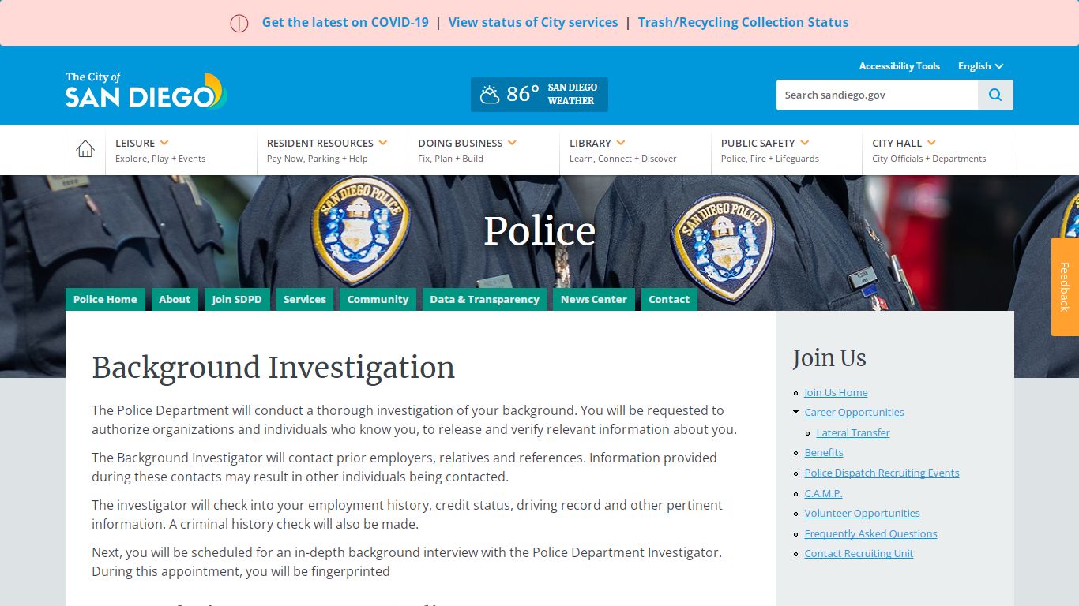The width and height of the screenshot is (1079, 606).
Task: Expand the City Hall menu arrow
Action: [x=931, y=143]
